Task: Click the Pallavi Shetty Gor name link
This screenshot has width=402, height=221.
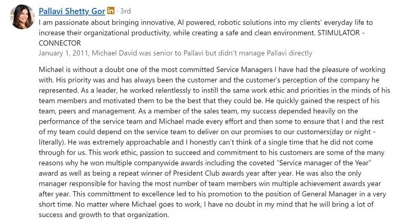Action: 72,11
